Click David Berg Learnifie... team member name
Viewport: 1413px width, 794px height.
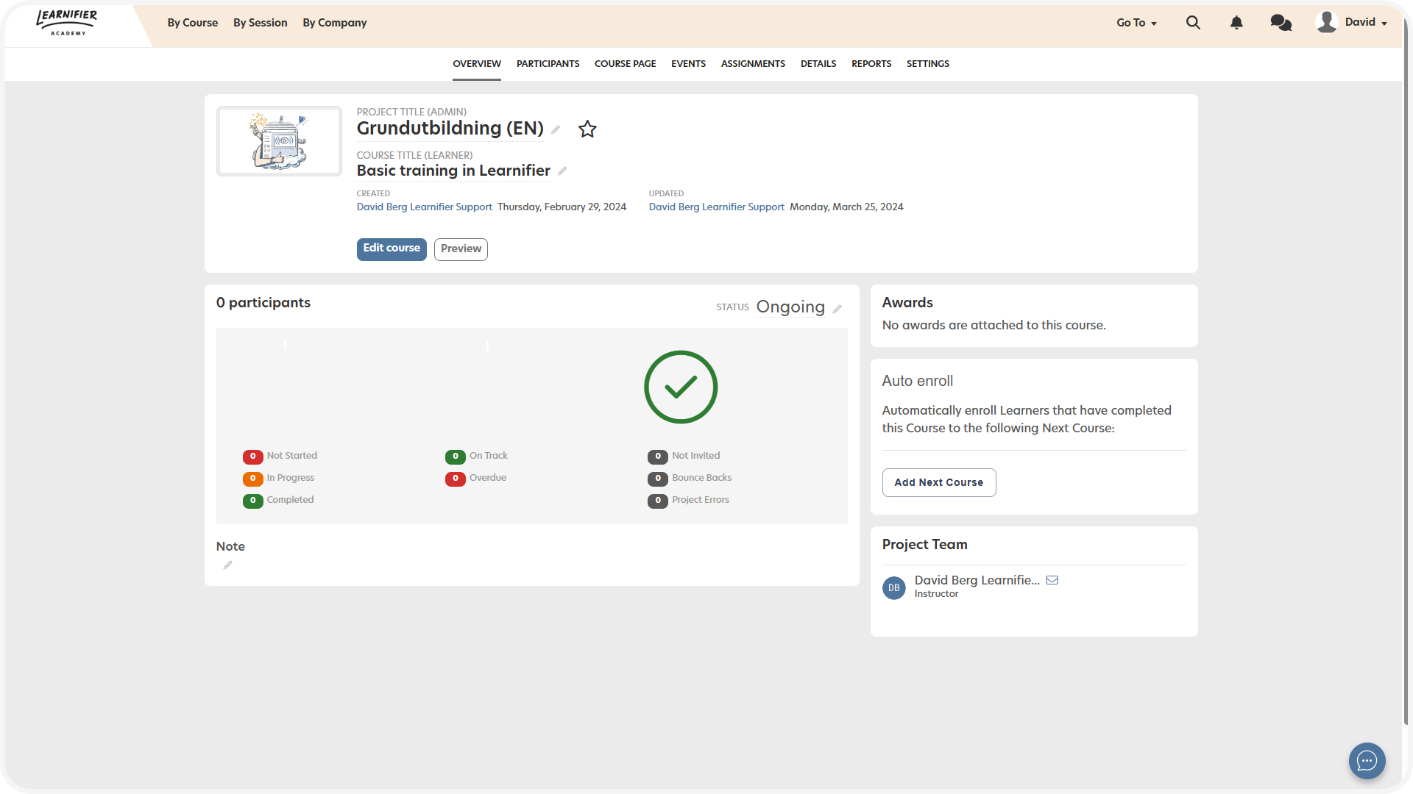[977, 580]
